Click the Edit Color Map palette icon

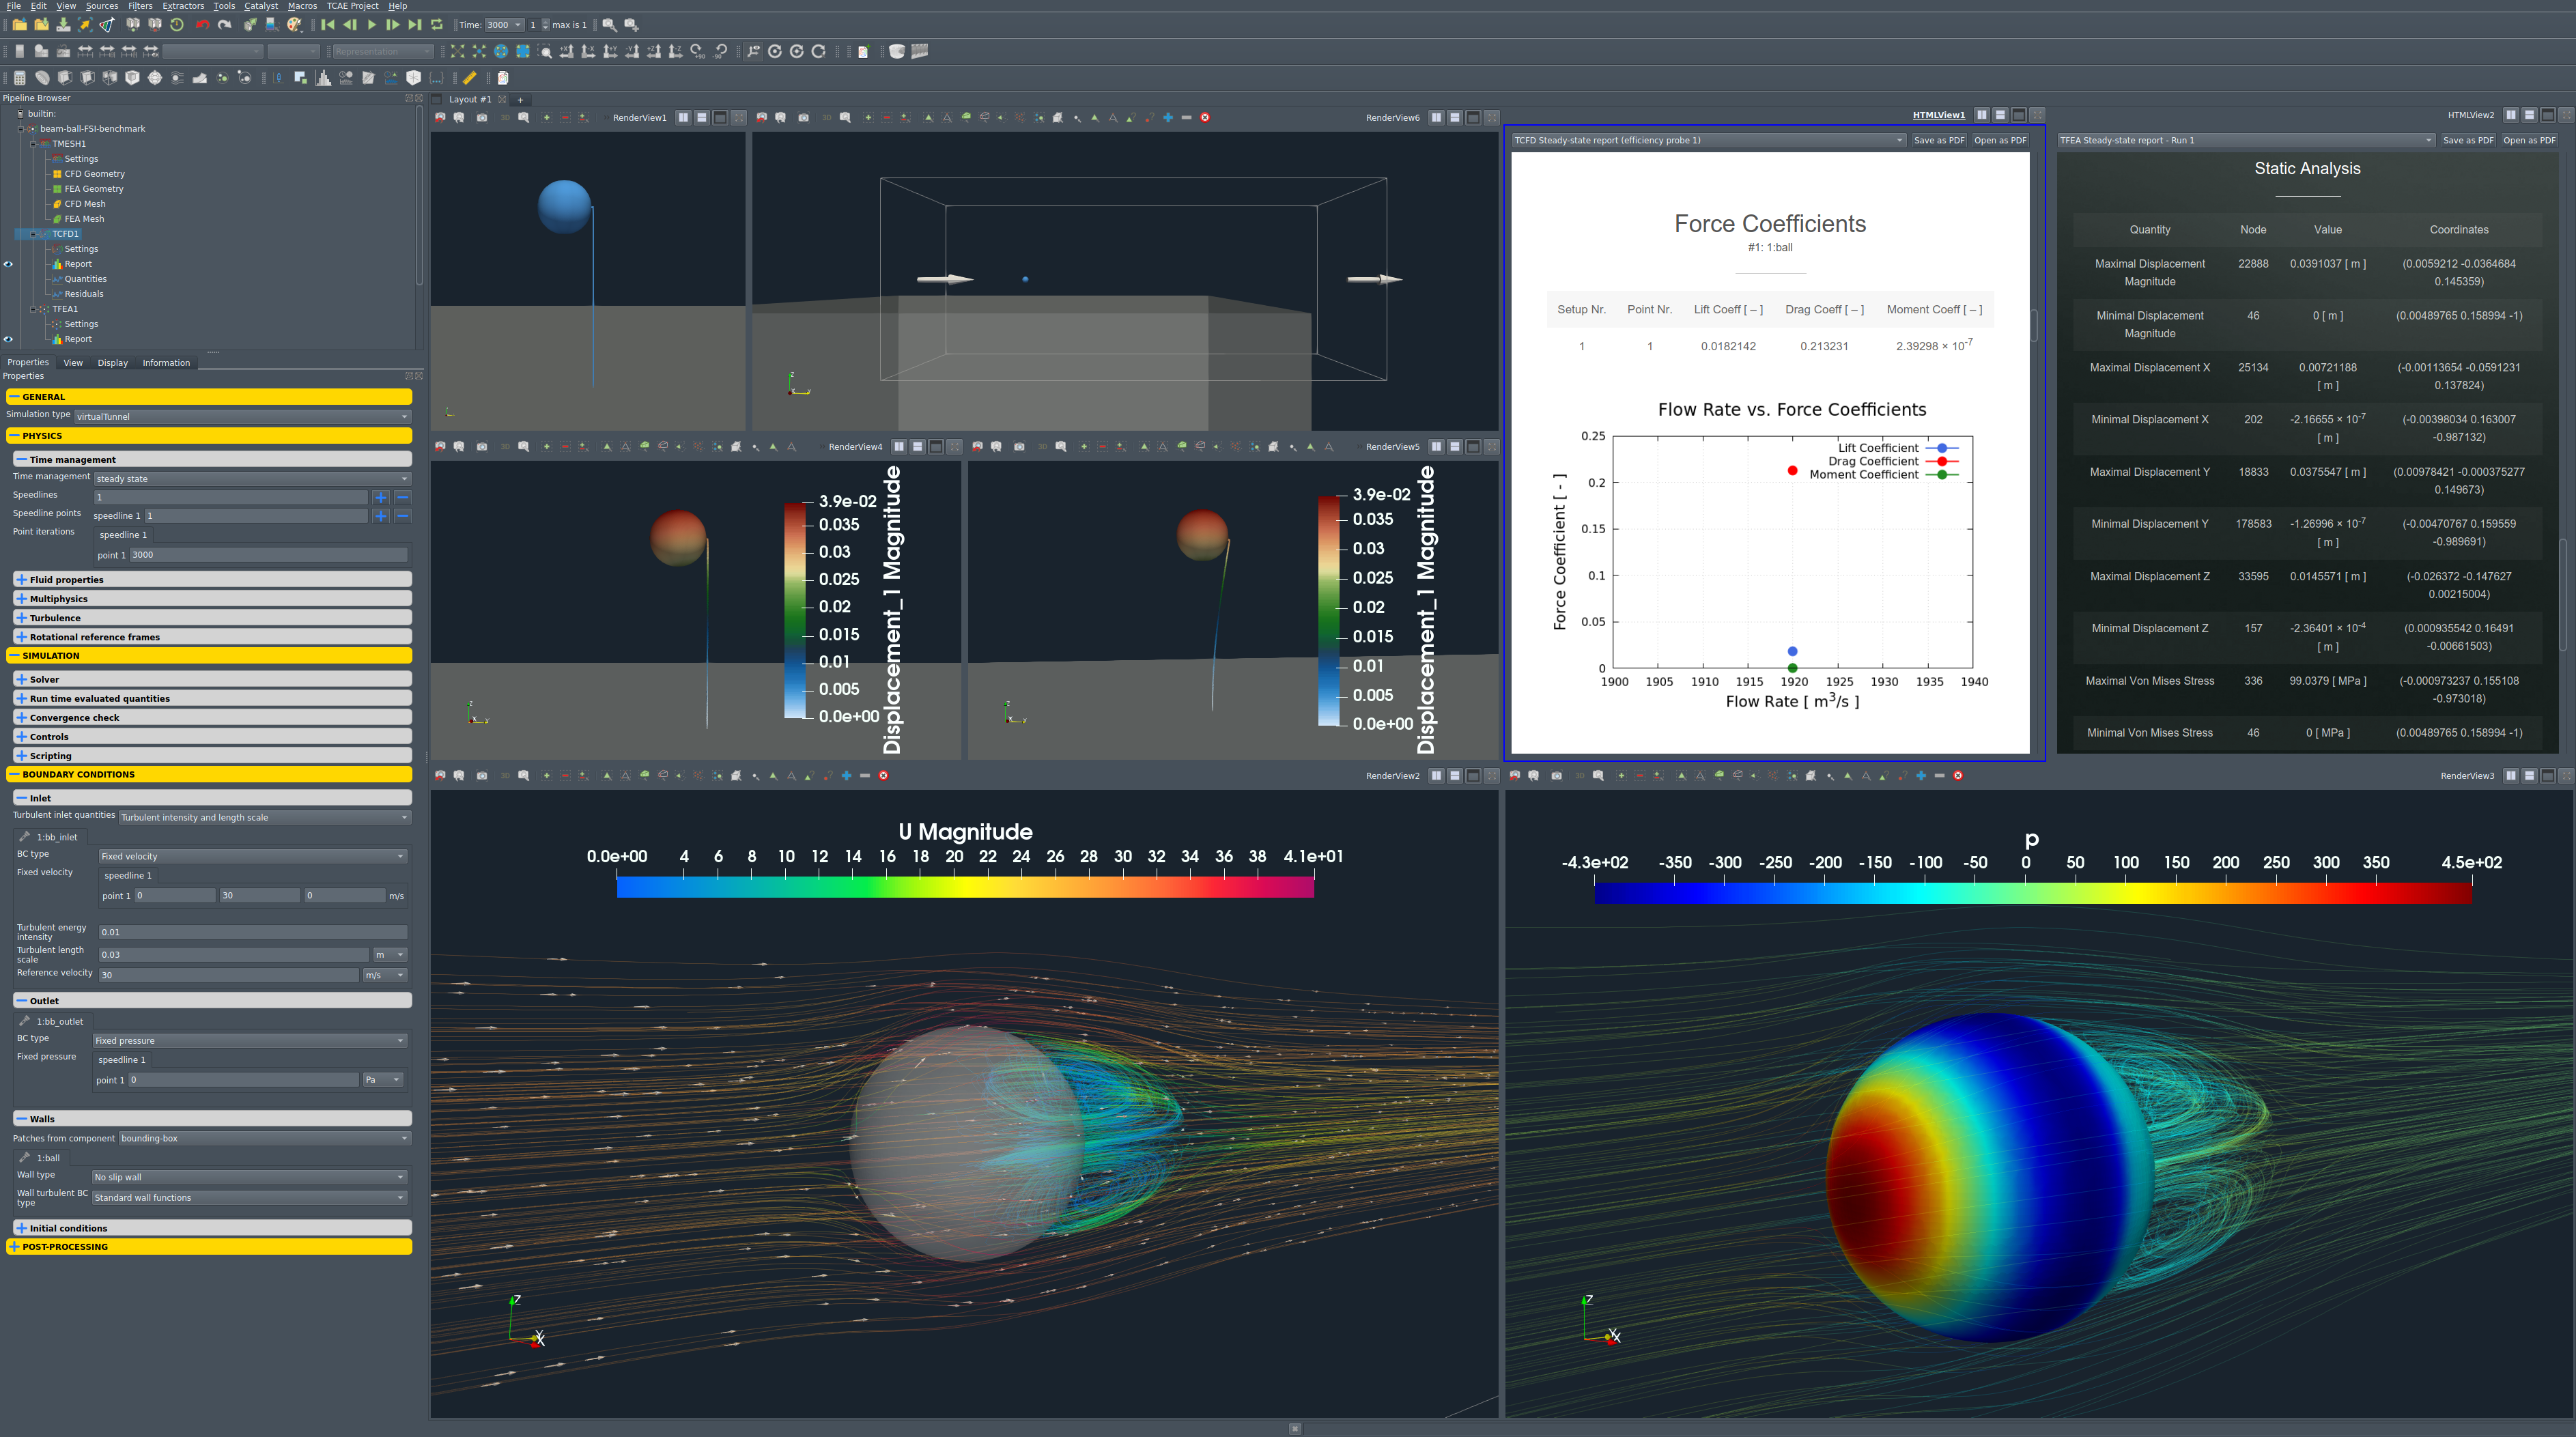coord(295,25)
